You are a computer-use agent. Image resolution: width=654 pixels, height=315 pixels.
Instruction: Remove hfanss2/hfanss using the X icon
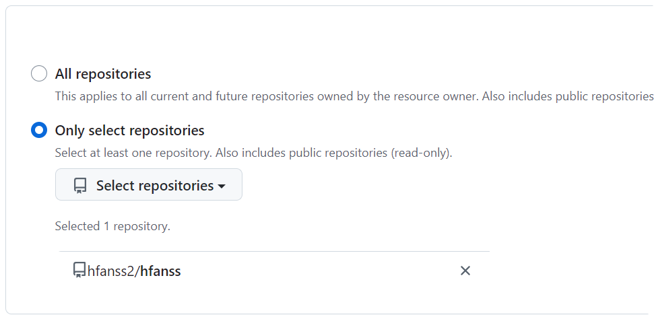pyautogui.click(x=465, y=271)
